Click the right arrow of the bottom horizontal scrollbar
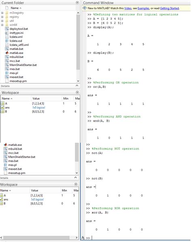This screenshot has height=242, width=192. (x=77, y=238)
